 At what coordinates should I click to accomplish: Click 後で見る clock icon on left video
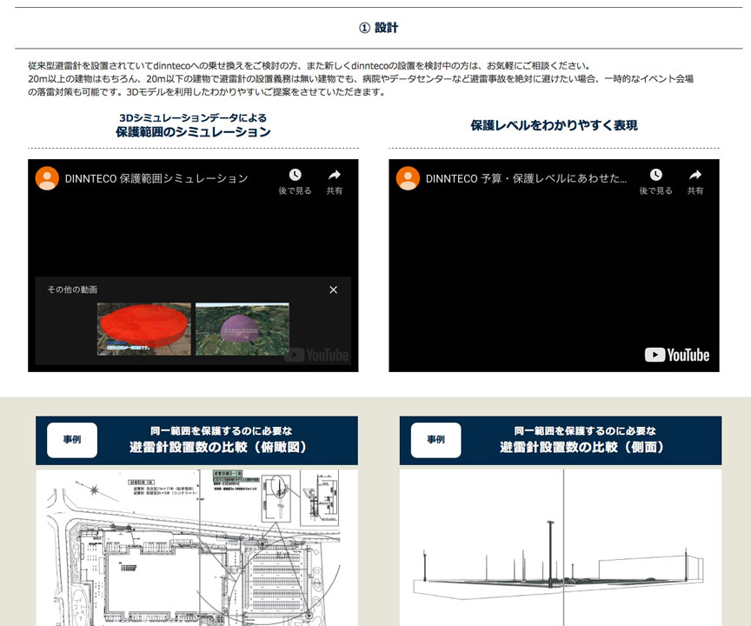295,175
